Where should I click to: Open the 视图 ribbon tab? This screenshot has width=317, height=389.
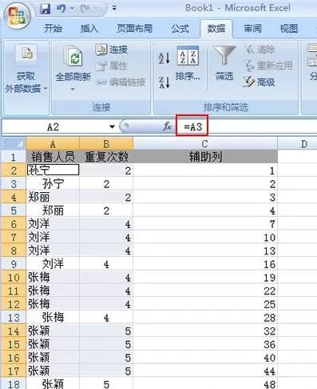click(x=288, y=28)
